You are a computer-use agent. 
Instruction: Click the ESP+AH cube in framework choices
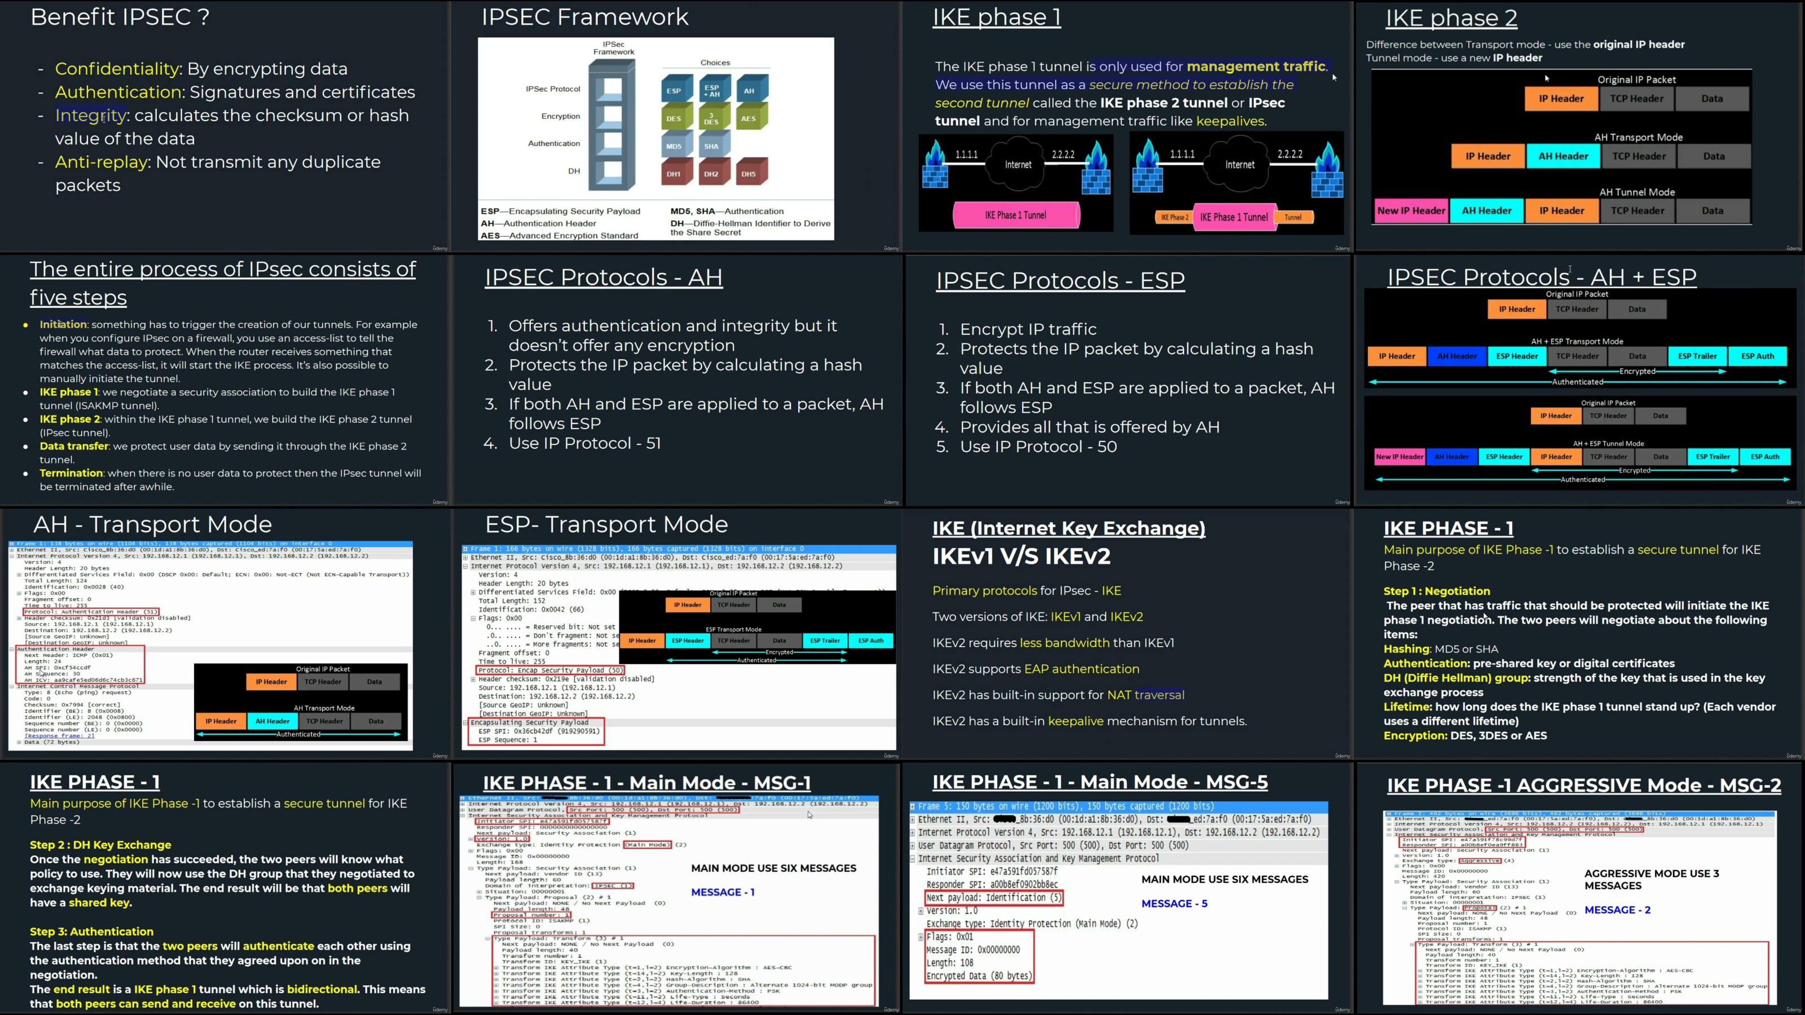pyautogui.click(x=712, y=90)
